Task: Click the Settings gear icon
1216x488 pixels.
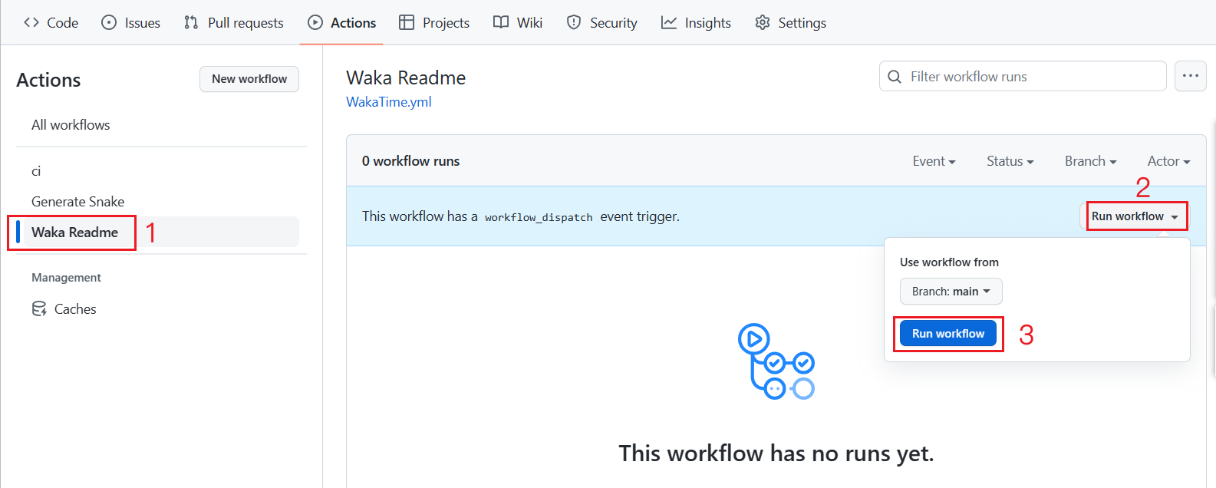Action: (x=763, y=23)
